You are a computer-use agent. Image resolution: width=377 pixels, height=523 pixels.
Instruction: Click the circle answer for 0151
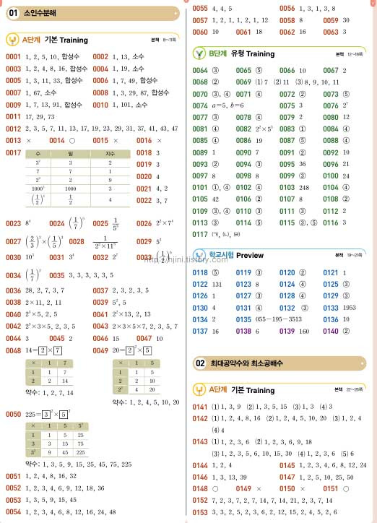(x=346, y=489)
